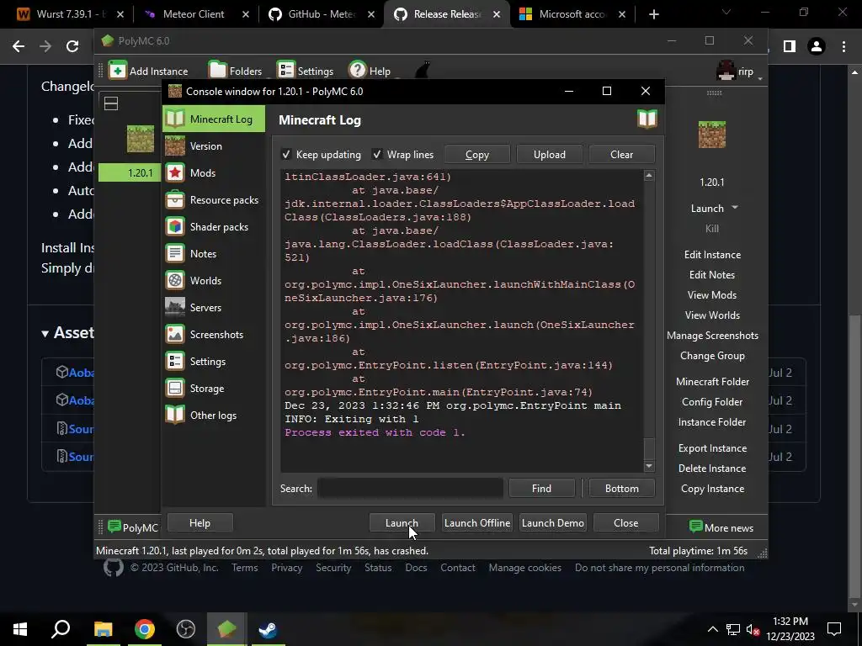The image size is (862, 646).
Task: Open Instance Folder from side panel
Action: [x=712, y=422]
